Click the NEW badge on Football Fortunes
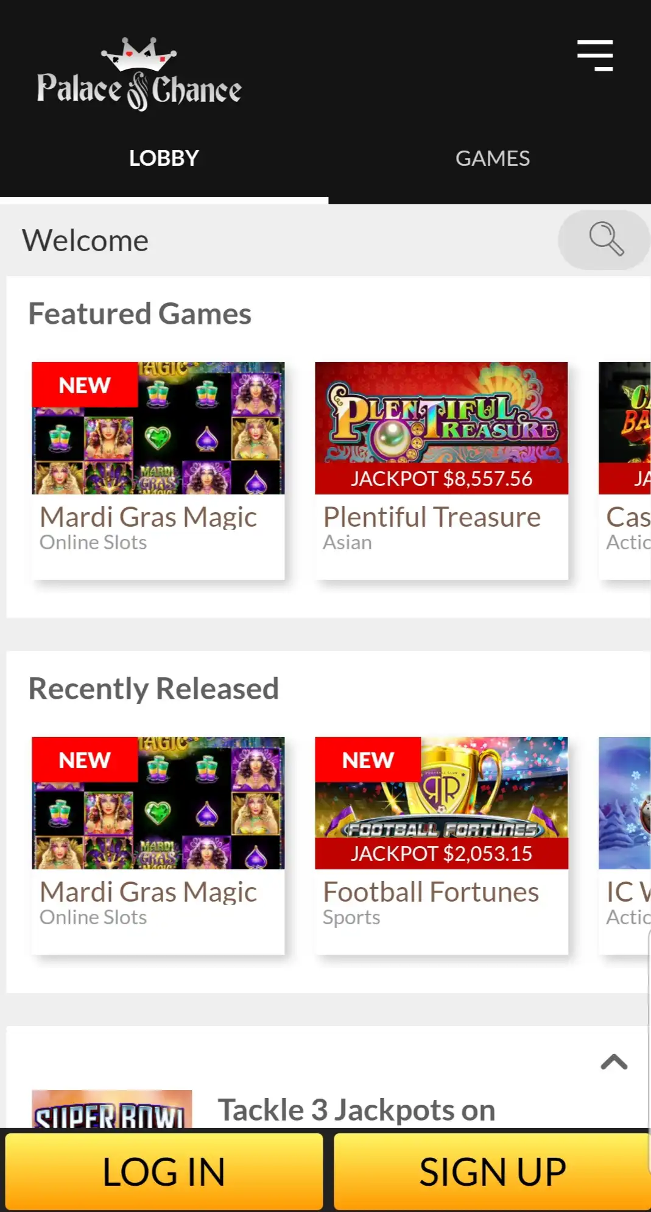This screenshot has width=651, height=1212. point(368,760)
